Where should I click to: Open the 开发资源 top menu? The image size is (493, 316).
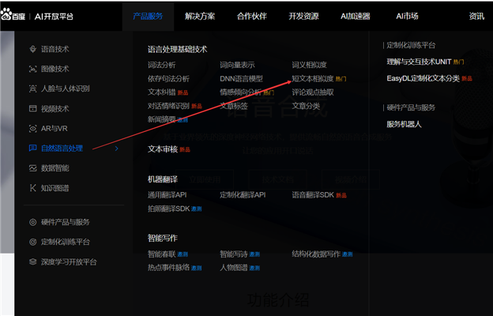tap(303, 16)
